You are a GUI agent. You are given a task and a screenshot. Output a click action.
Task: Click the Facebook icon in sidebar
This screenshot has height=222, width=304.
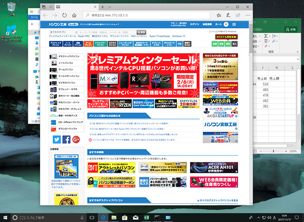pos(66,139)
